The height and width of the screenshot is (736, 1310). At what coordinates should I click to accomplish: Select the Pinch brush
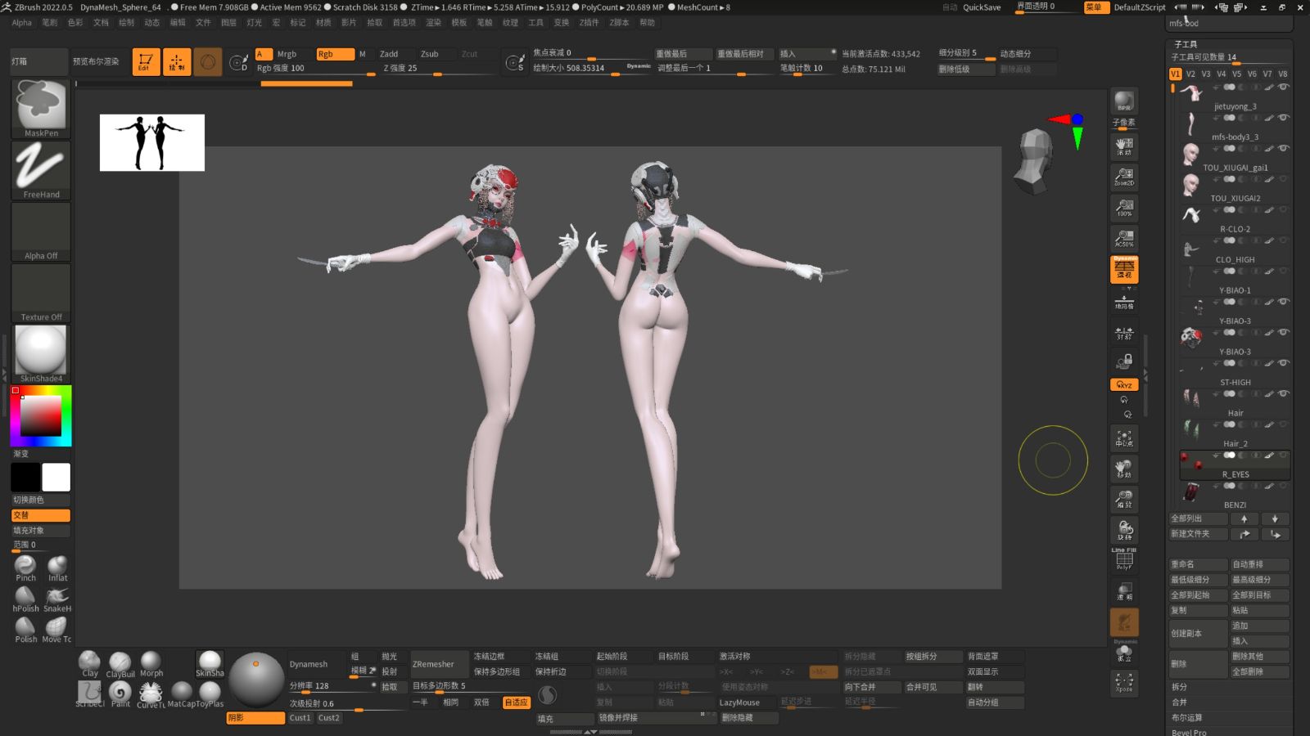click(x=26, y=568)
